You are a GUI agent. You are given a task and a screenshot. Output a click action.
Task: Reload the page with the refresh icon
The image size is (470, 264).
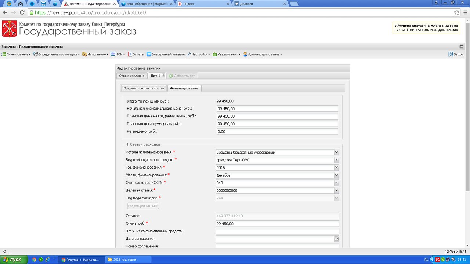coord(22,12)
